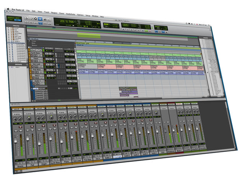This screenshot has width=241, height=181.
Task: Open the Window menu
Action: pyautogui.click(x=95, y=16)
